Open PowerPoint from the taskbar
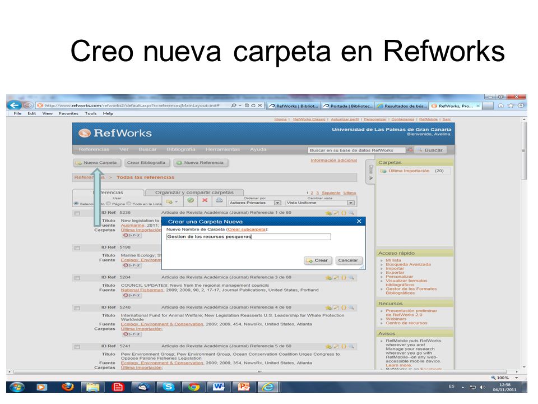 (x=244, y=387)
